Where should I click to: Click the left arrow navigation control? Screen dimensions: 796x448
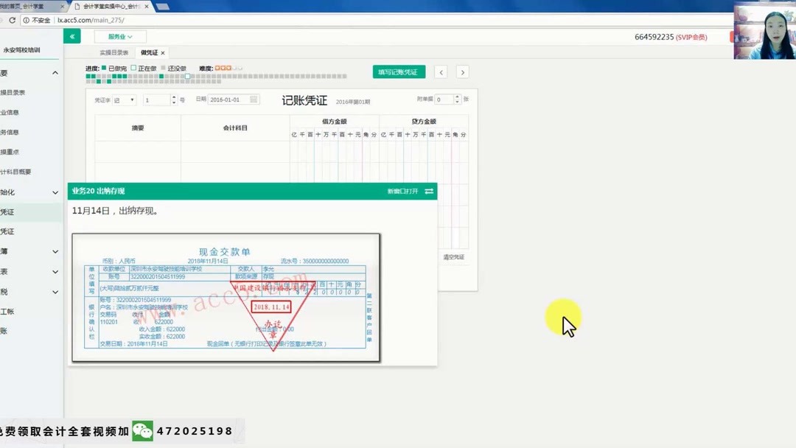(x=441, y=71)
